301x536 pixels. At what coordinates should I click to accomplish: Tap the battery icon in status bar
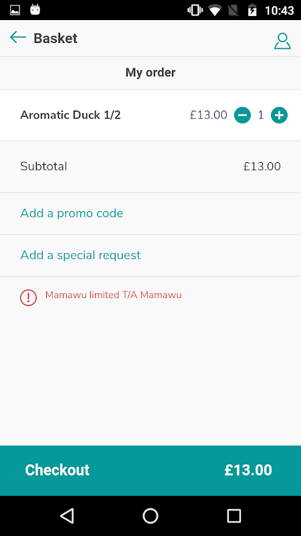[252, 10]
